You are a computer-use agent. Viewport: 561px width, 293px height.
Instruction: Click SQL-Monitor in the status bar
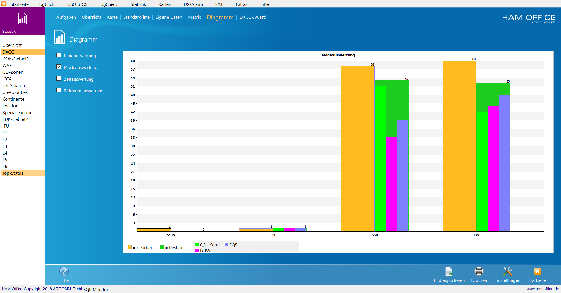pos(96,289)
